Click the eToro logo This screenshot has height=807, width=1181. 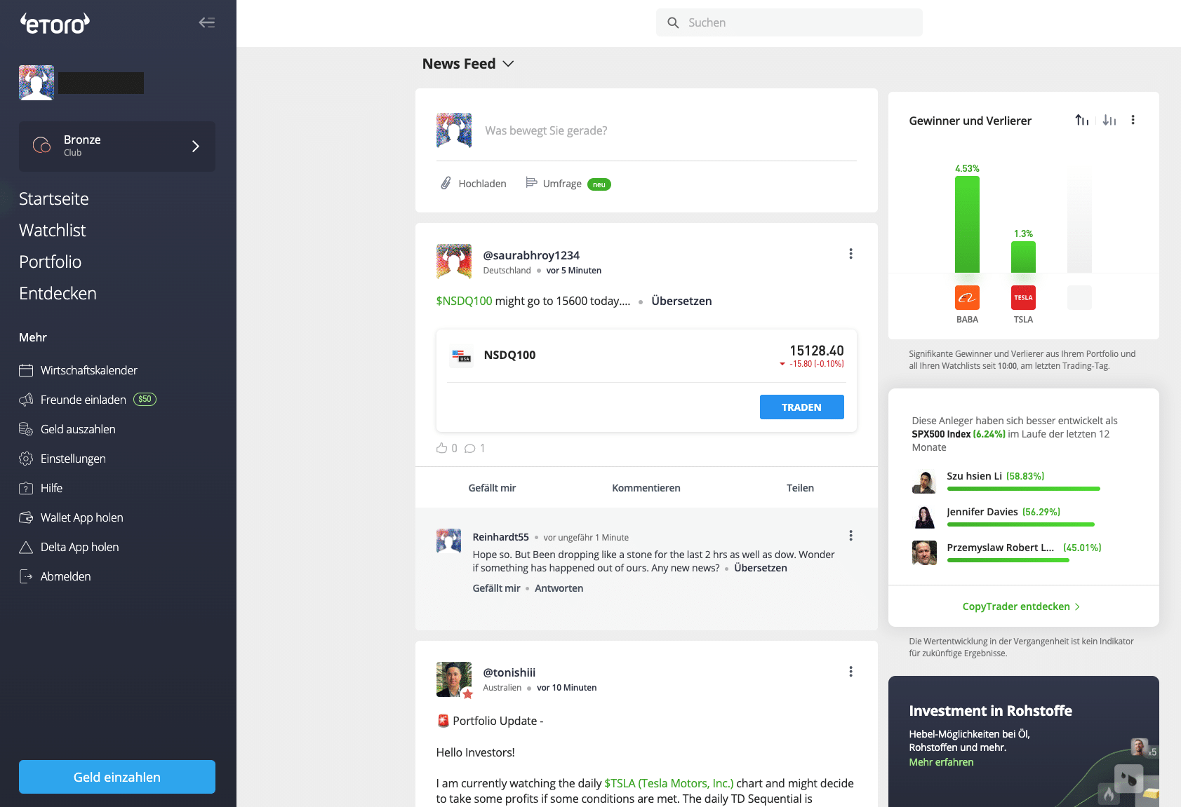coord(55,24)
